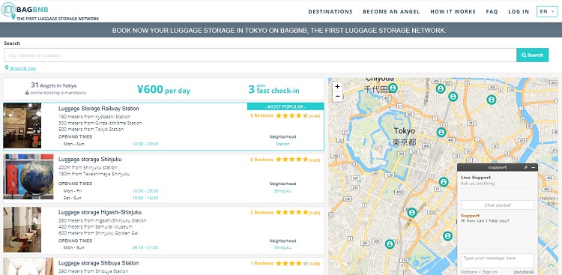Viewport: 562px width, 275px height.
Task: Click Sign in within support chat
Action: 489,272
